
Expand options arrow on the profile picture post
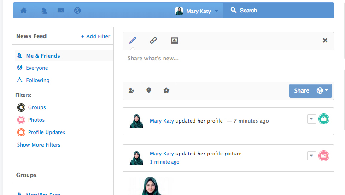[x=311, y=156]
